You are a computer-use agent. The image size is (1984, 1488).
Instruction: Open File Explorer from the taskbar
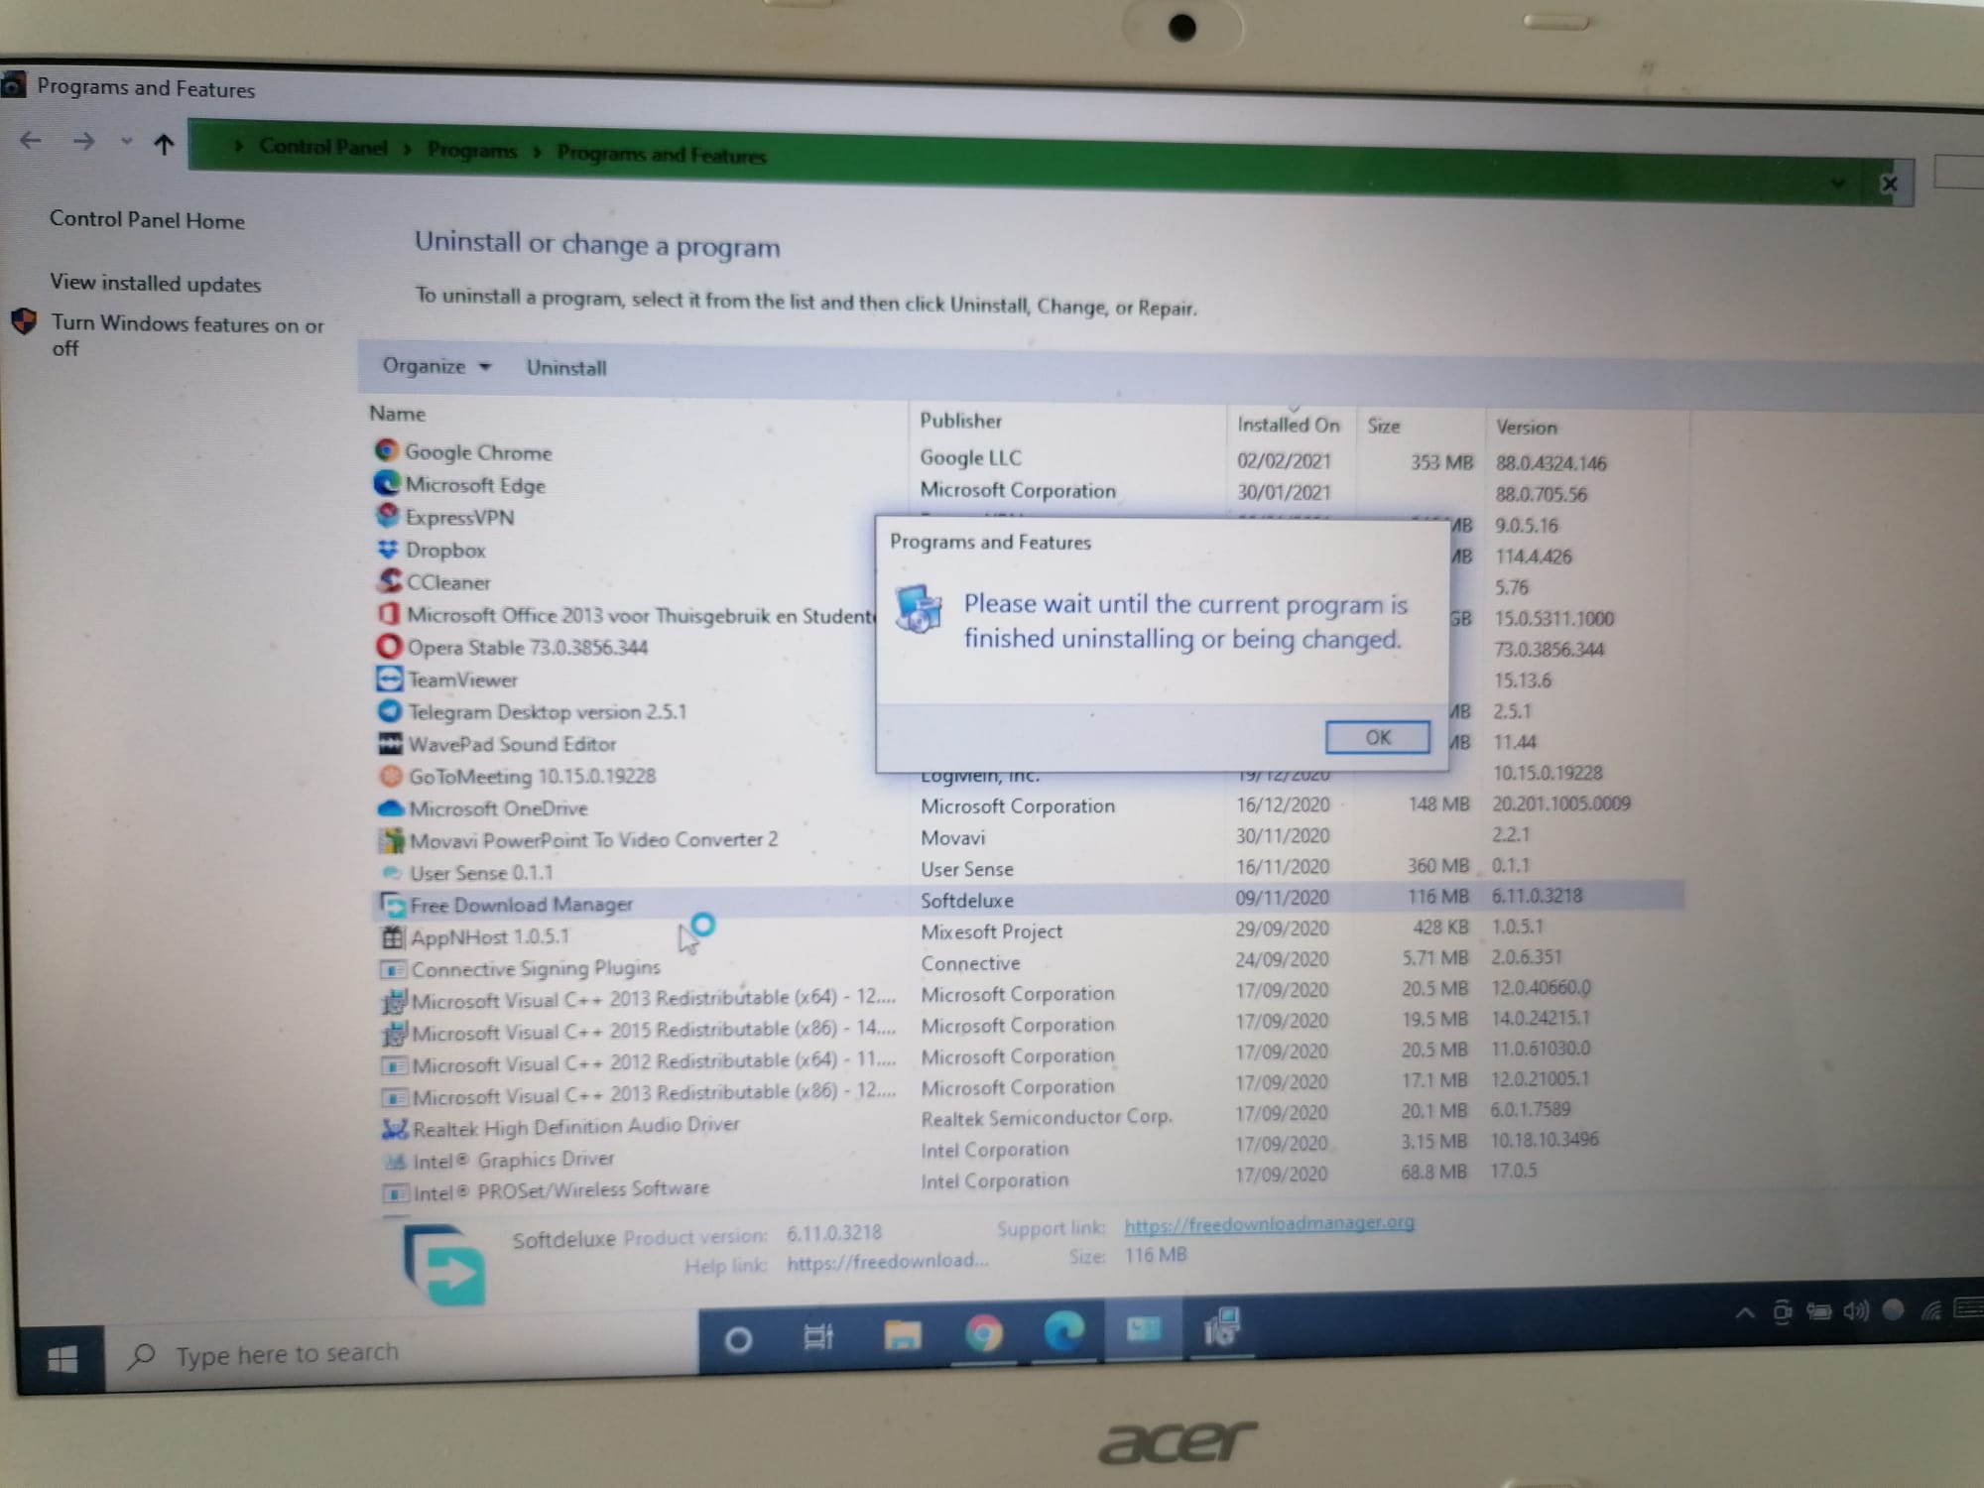(902, 1335)
